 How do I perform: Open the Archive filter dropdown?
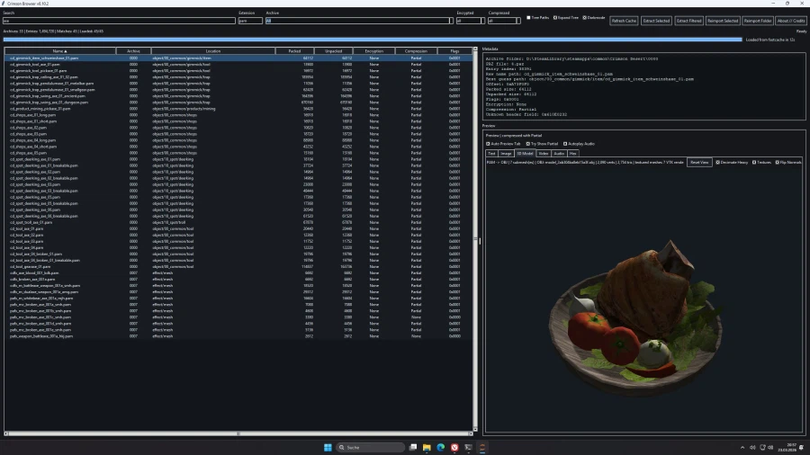tap(449, 21)
